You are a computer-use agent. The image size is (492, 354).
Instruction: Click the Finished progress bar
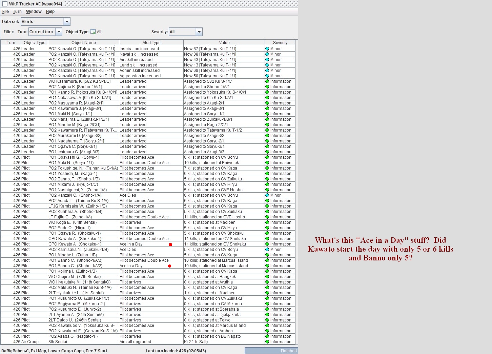271,351
